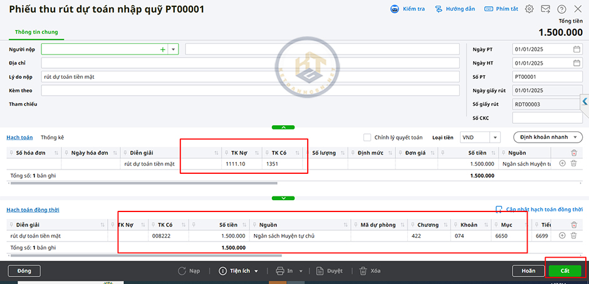
Task: Add row in Hạch toán đồng thời grid
Action: click(x=562, y=235)
